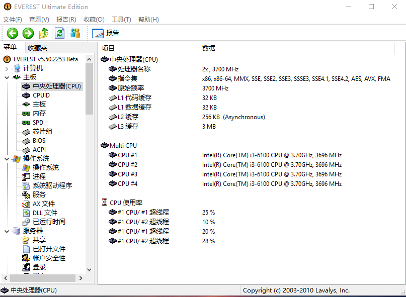This screenshot has height=297, width=406.
Task: Select the CPUID item in the sidebar
Action: (x=41, y=95)
